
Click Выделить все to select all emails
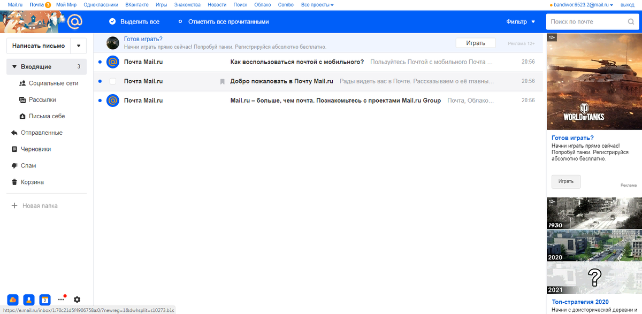pyautogui.click(x=134, y=22)
